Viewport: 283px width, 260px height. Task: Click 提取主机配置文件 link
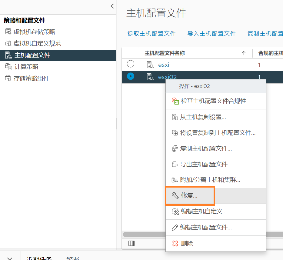click(151, 34)
